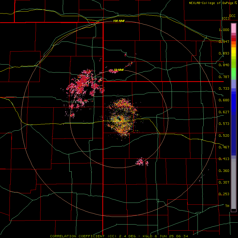Click the NEXLAB-College of DuPage label
238x238 pixels.
[x=211, y=3]
